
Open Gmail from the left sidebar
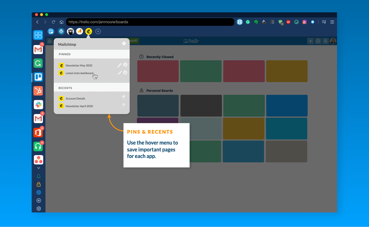[38, 49]
